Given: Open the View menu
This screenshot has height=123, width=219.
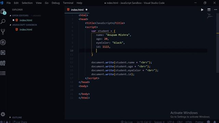Looking at the screenshot, I should [39, 3].
